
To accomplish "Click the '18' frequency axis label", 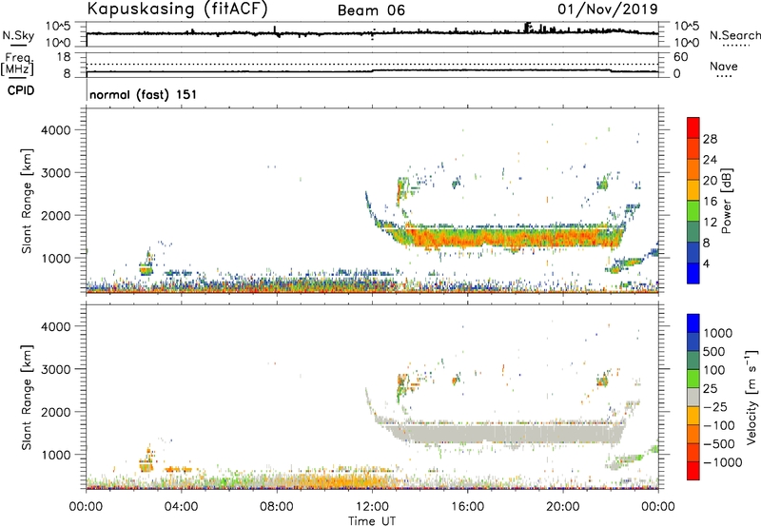I will click(x=64, y=57).
